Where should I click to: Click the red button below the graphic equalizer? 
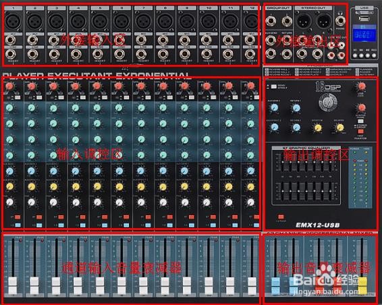pyautogui.click(x=281, y=217)
